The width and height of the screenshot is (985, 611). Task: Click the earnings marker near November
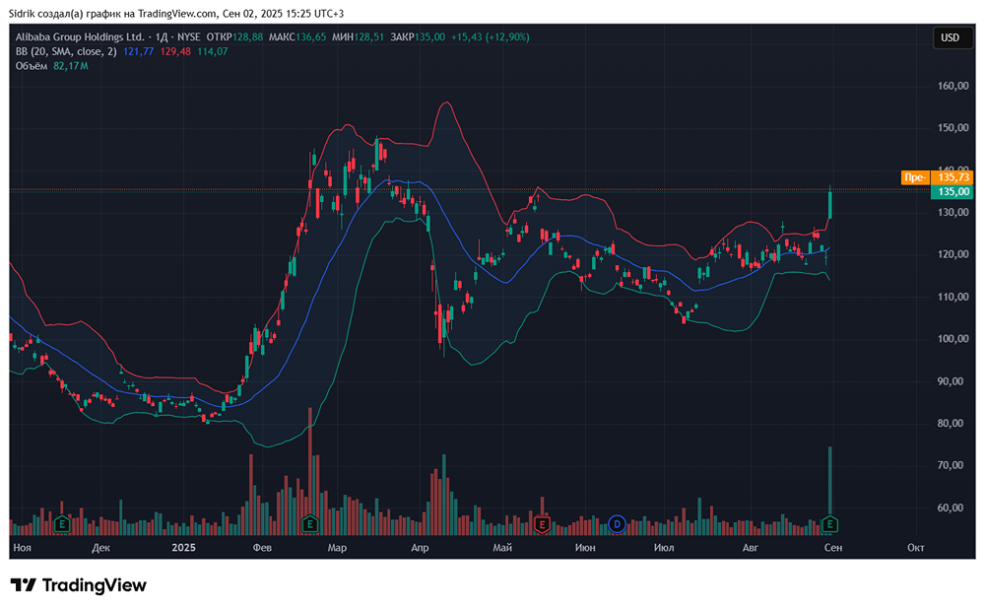[x=61, y=522]
